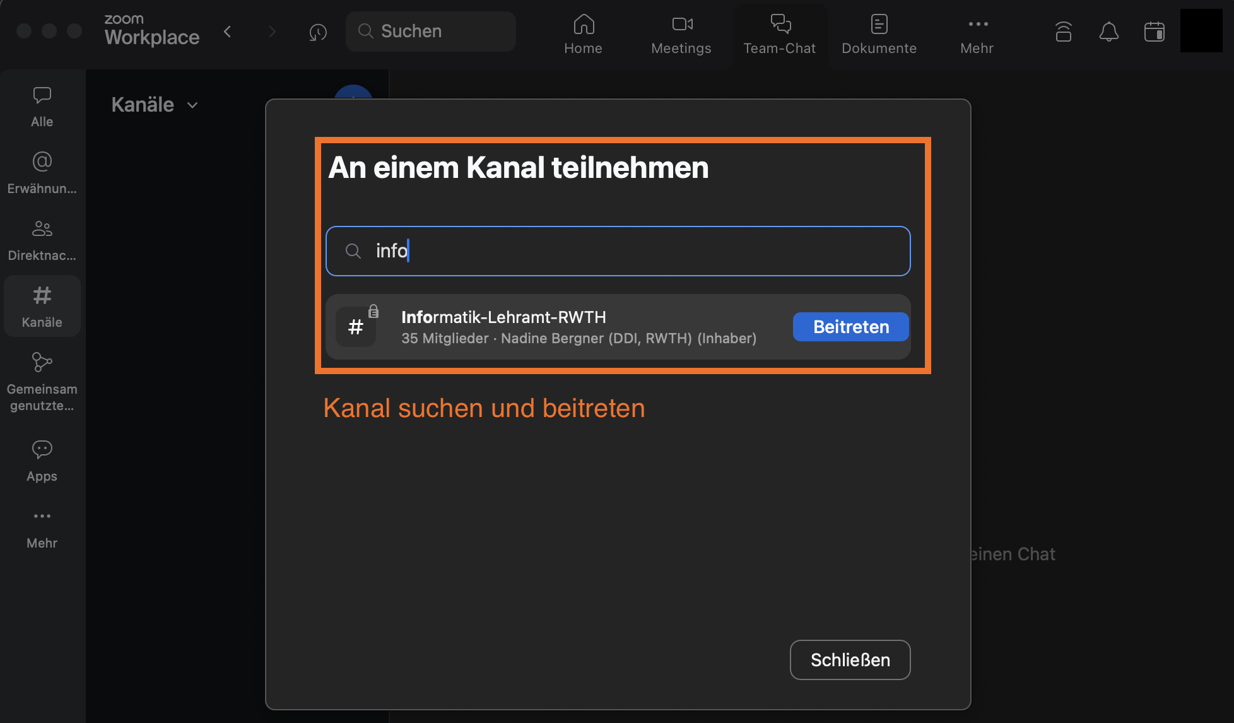Screen dimensions: 1234x723
Task: Click the profile avatar in the top right
Action: pos(1201,30)
